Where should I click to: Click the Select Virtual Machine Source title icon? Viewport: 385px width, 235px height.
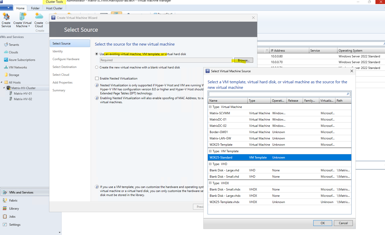pyautogui.click(x=208, y=71)
